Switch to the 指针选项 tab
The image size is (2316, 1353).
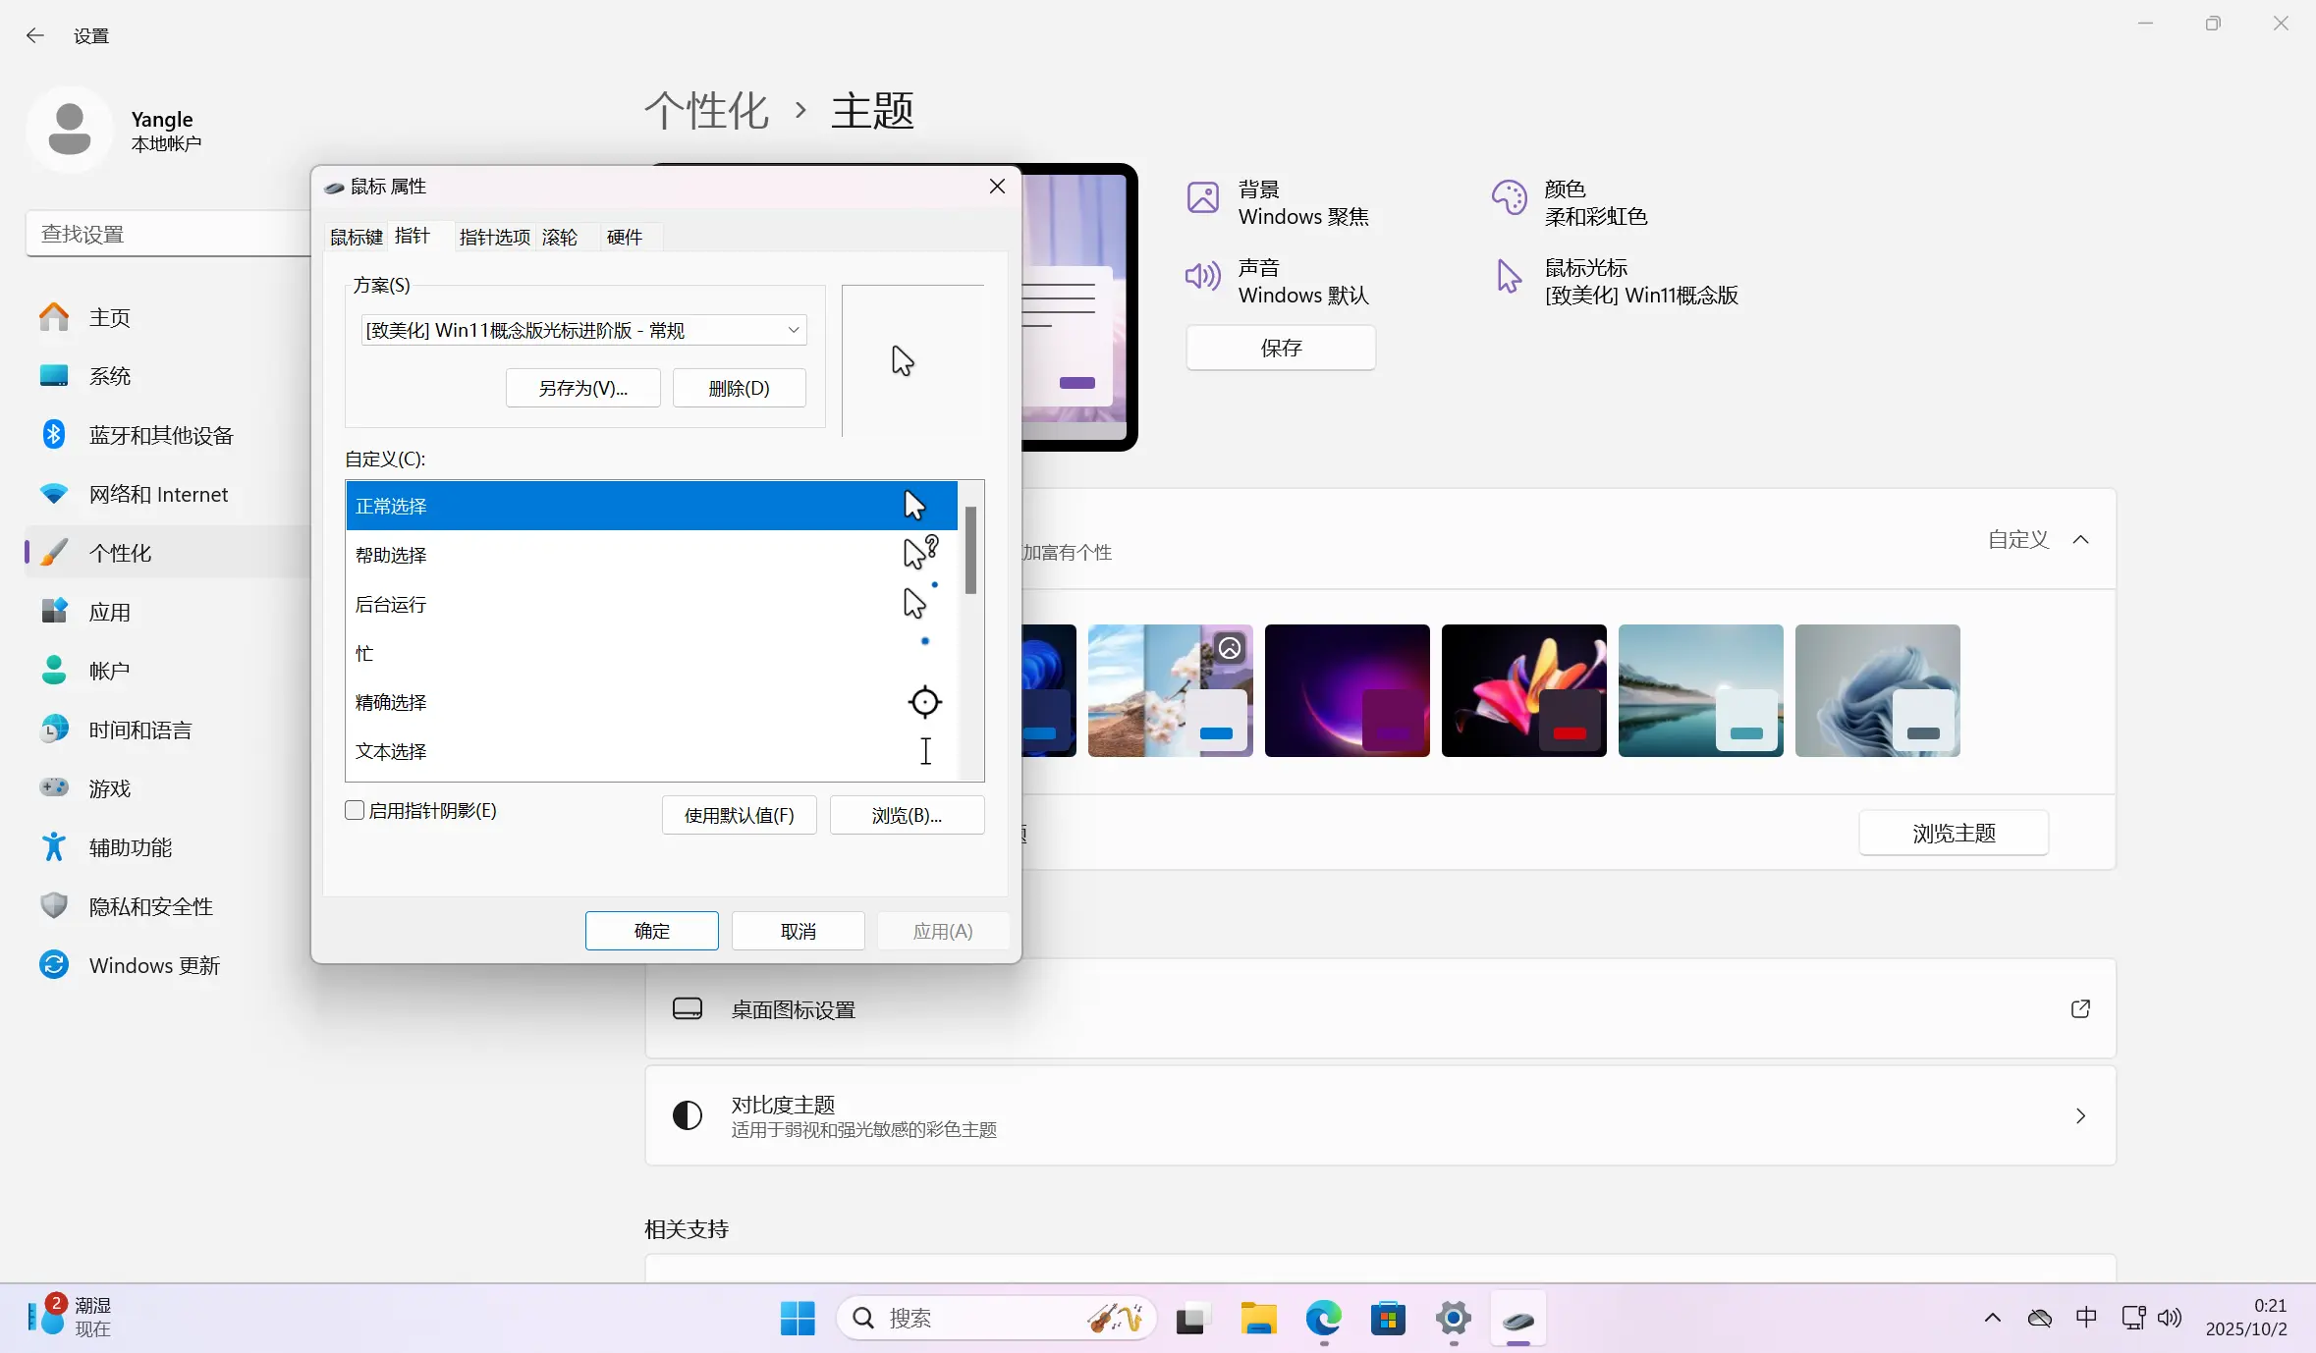click(493, 237)
